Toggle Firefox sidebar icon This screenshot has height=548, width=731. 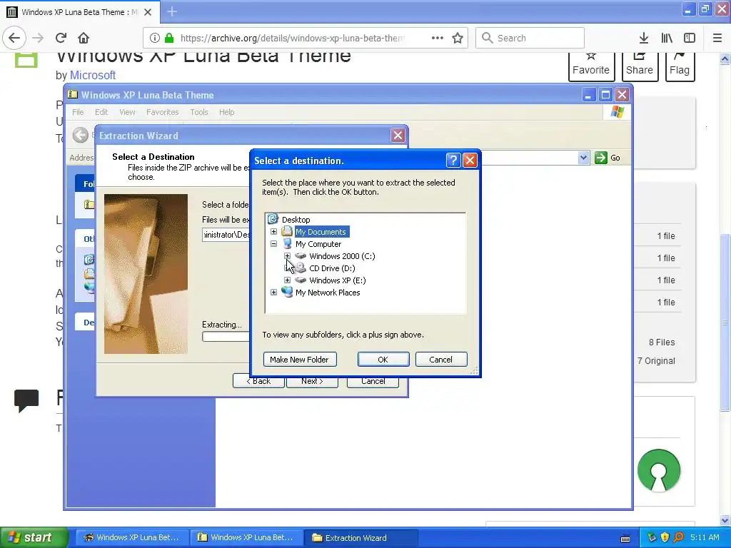pos(690,39)
